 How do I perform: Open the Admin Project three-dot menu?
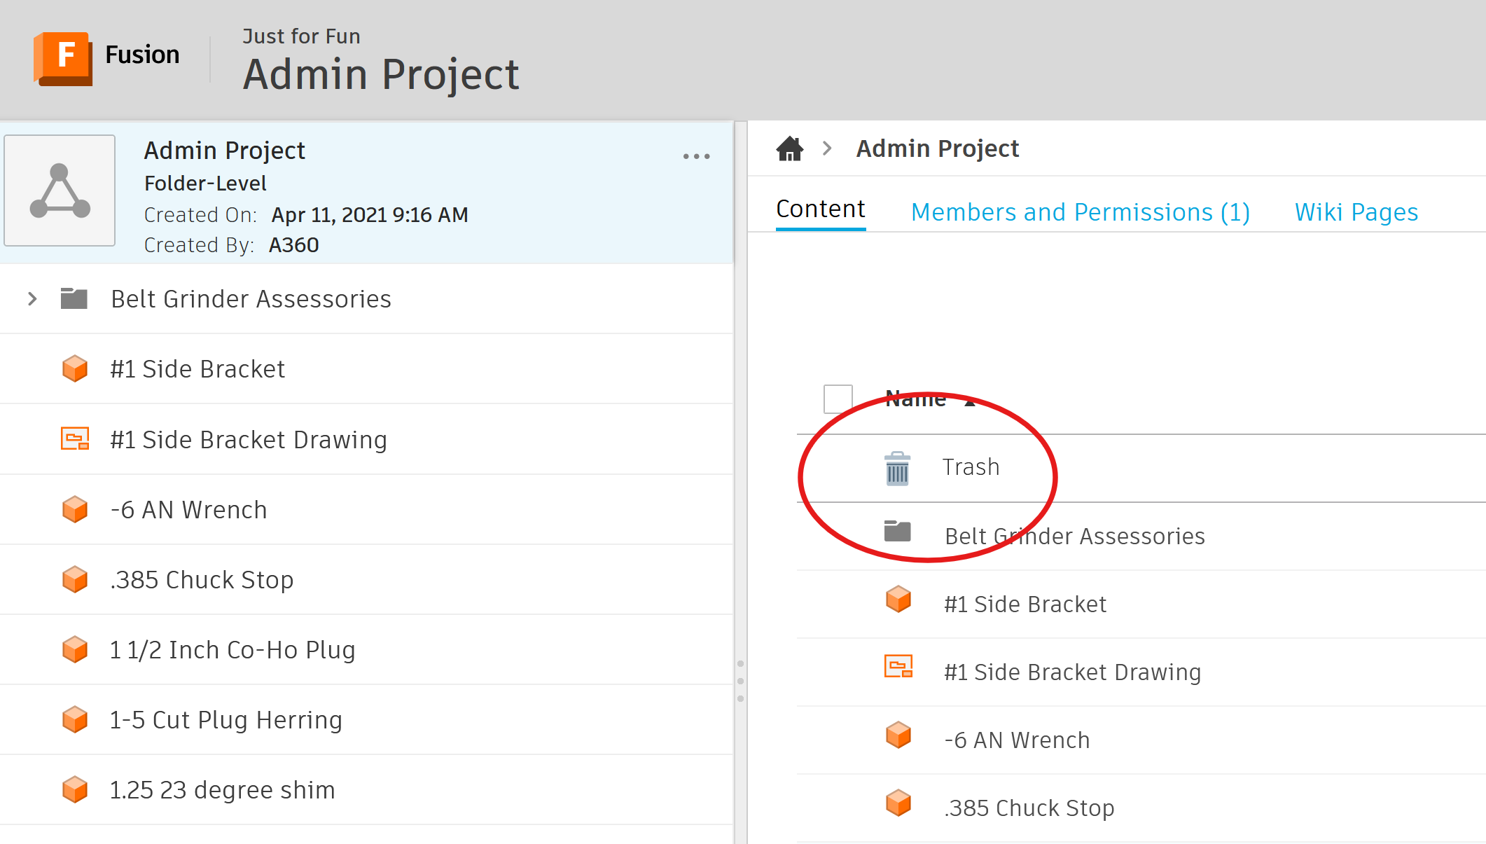pyautogui.click(x=696, y=156)
